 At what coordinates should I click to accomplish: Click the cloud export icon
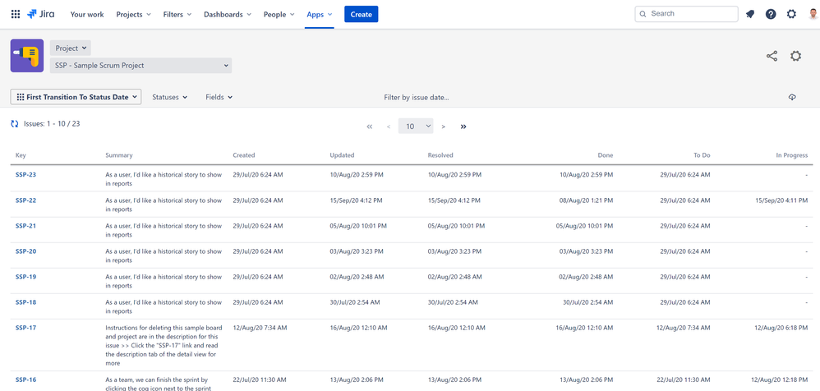click(x=792, y=97)
